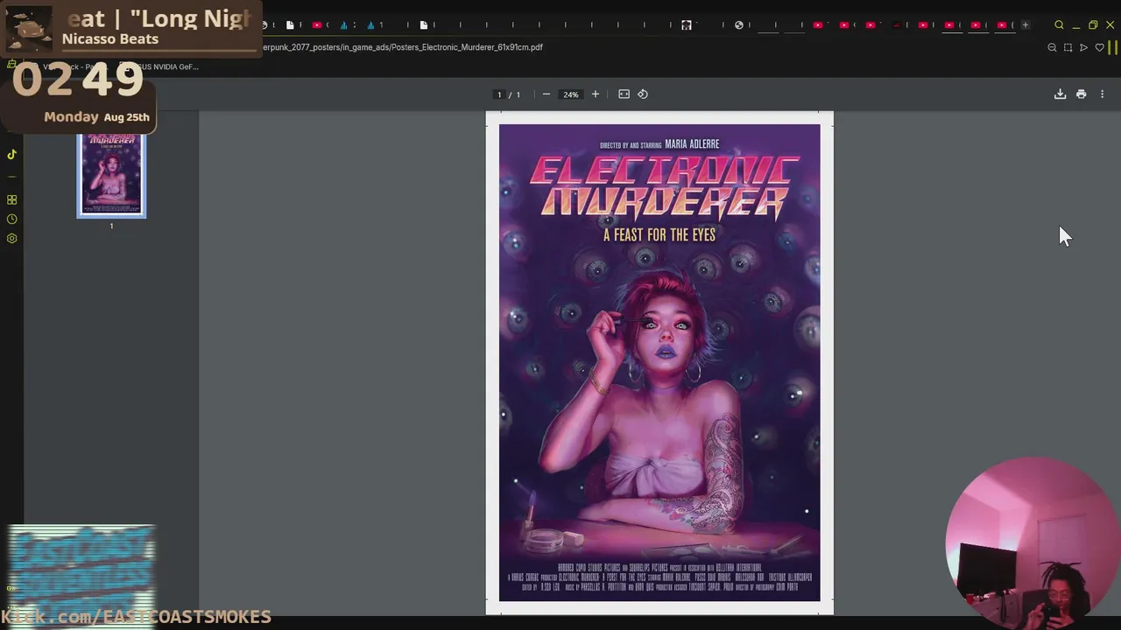Click the Fit to page icon
Image resolution: width=1121 pixels, height=630 pixels.
pyautogui.click(x=624, y=94)
